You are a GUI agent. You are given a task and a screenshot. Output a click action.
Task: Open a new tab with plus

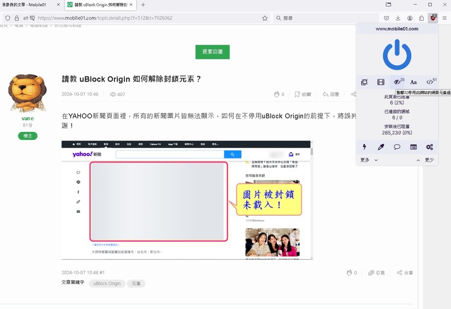point(143,5)
